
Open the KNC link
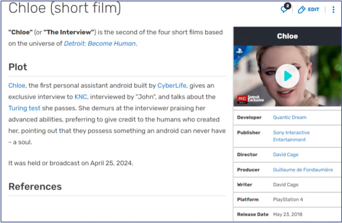pyautogui.click(x=81, y=97)
